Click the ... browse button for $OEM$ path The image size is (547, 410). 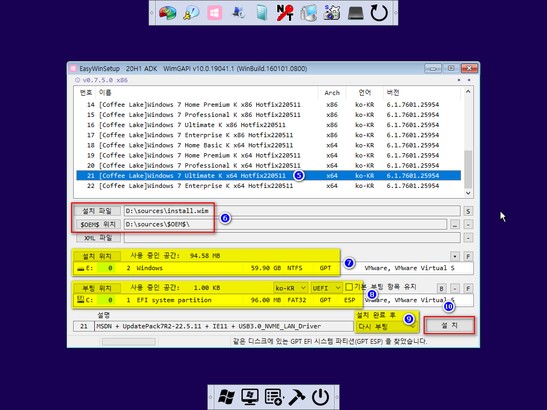[x=455, y=225]
